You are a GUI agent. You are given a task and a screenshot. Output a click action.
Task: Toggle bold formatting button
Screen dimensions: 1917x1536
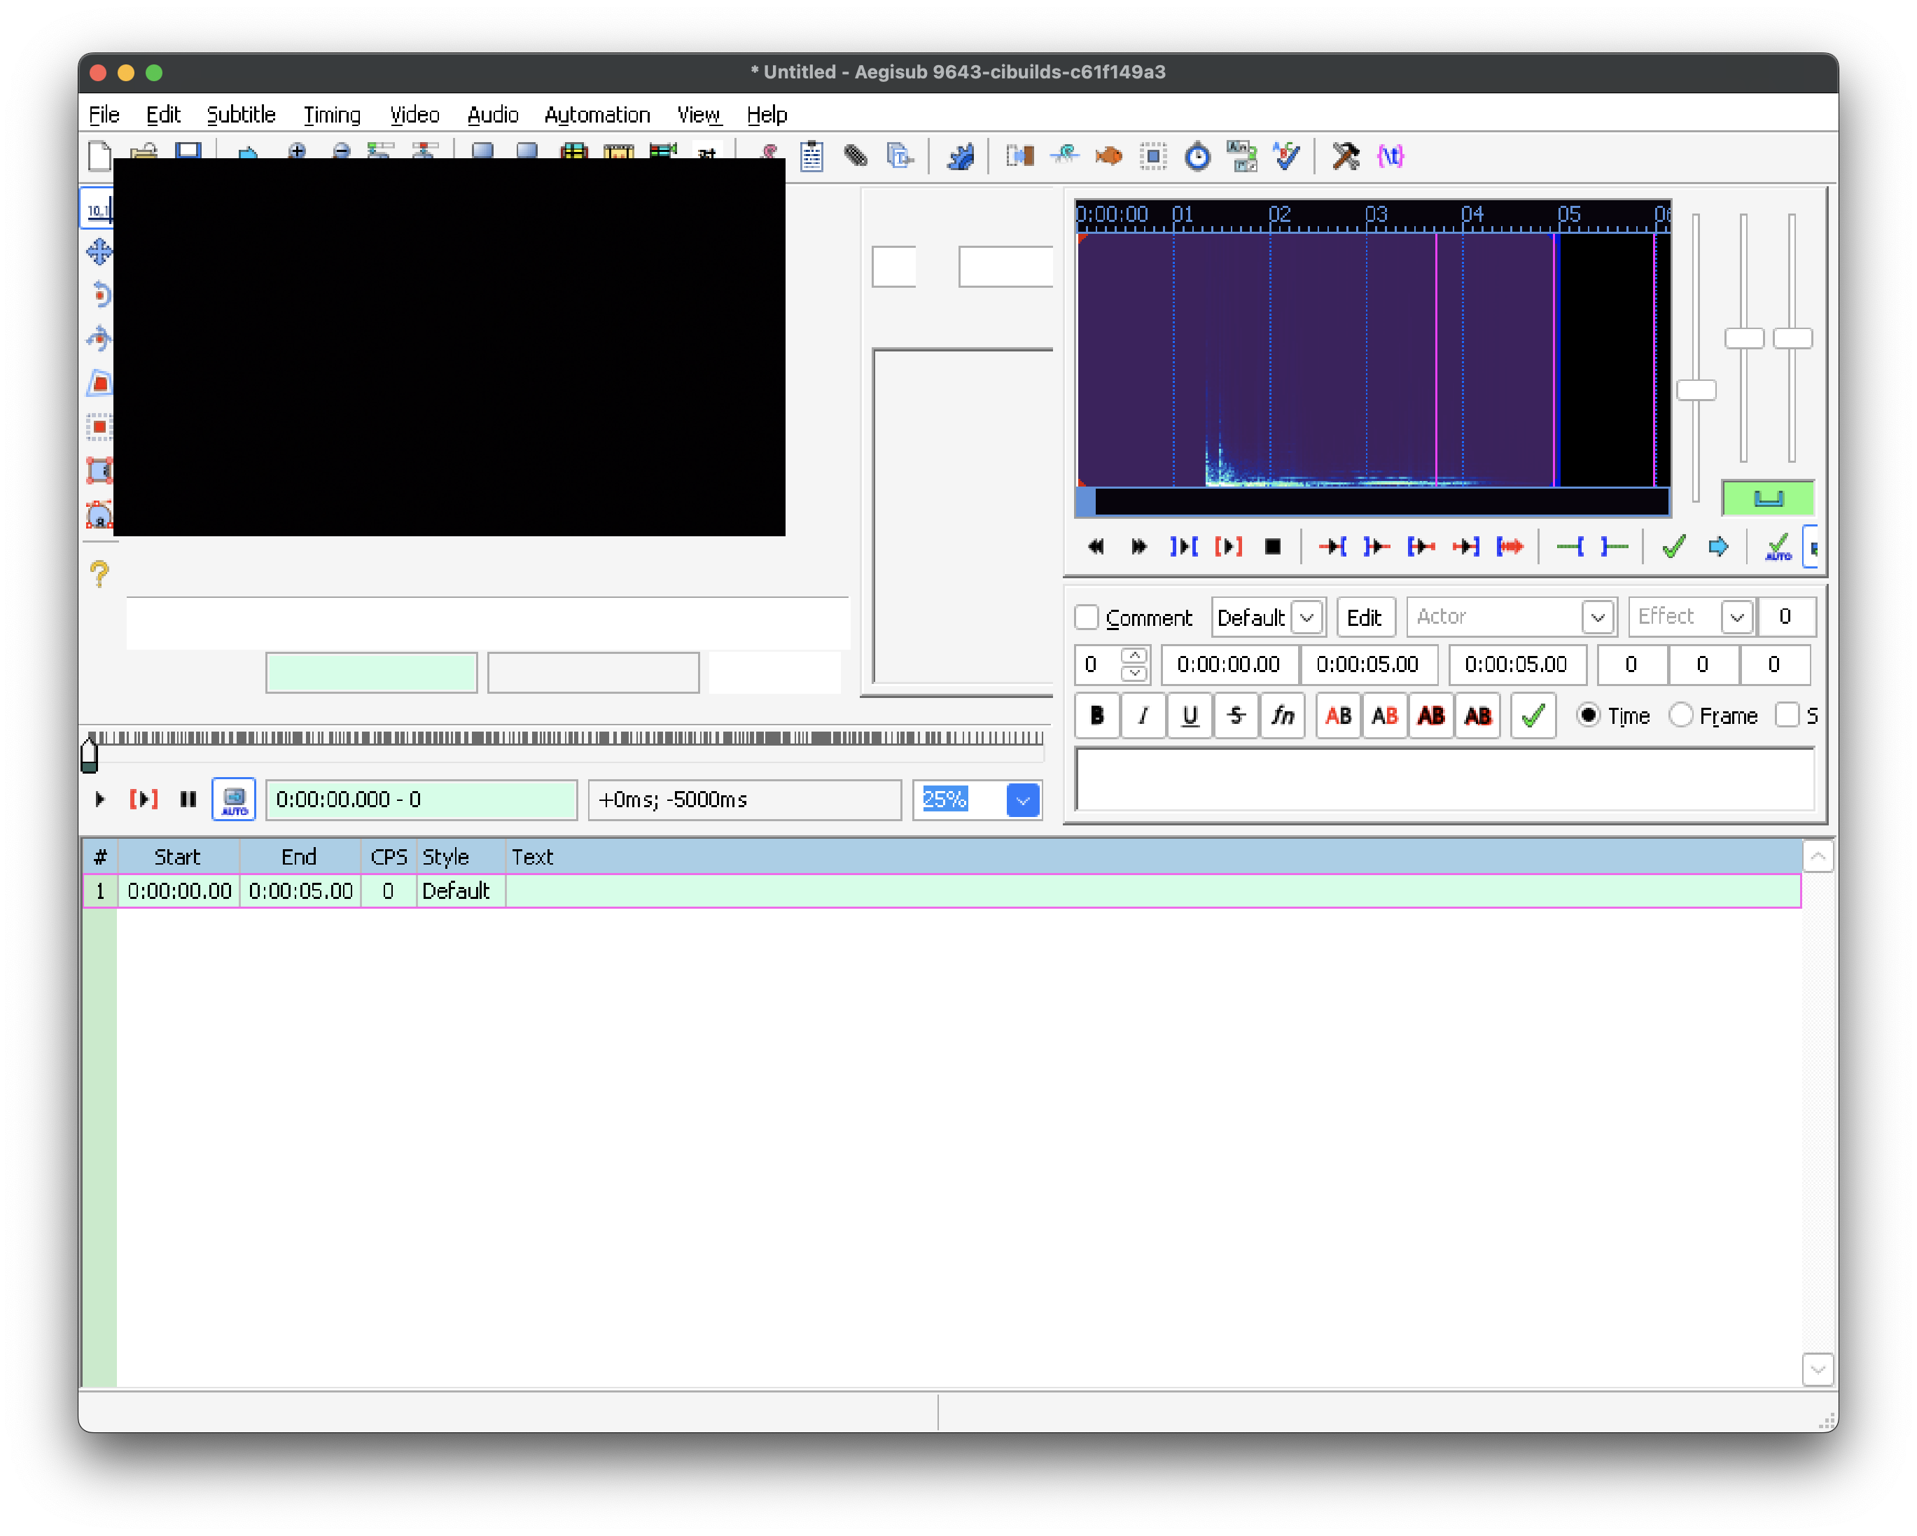pos(1097,715)
